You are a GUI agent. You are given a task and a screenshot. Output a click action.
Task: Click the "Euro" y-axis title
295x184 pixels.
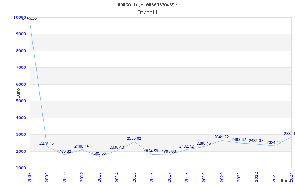point(18,93)
